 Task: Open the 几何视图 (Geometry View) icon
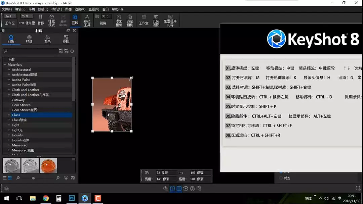tap(156, 19)
